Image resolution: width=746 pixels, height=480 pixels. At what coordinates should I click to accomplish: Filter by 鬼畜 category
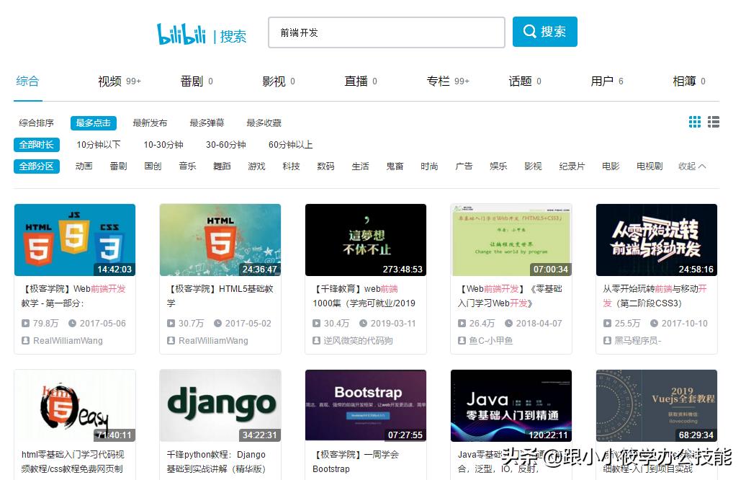[x=395, y=166]
